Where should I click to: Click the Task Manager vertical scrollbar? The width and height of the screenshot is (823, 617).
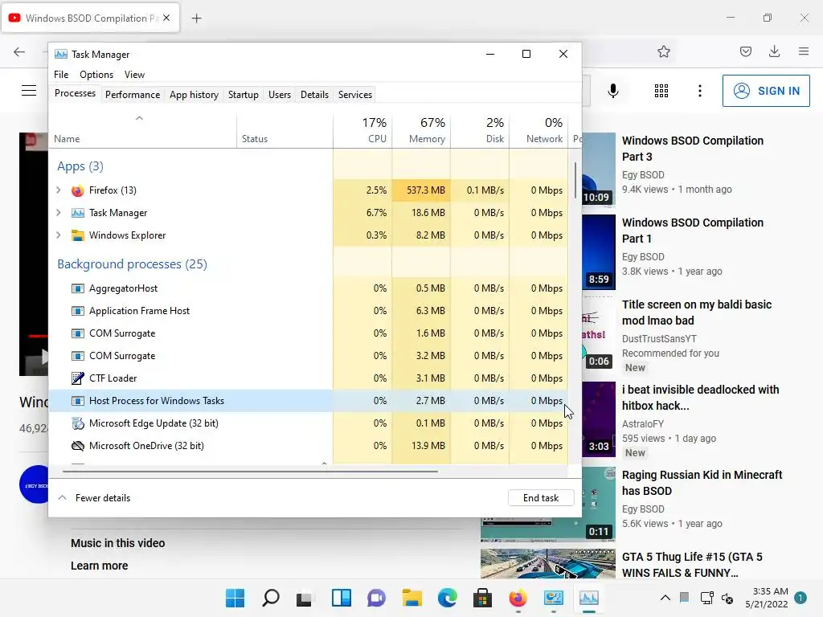pyautogui.click(x=575, y=180)
